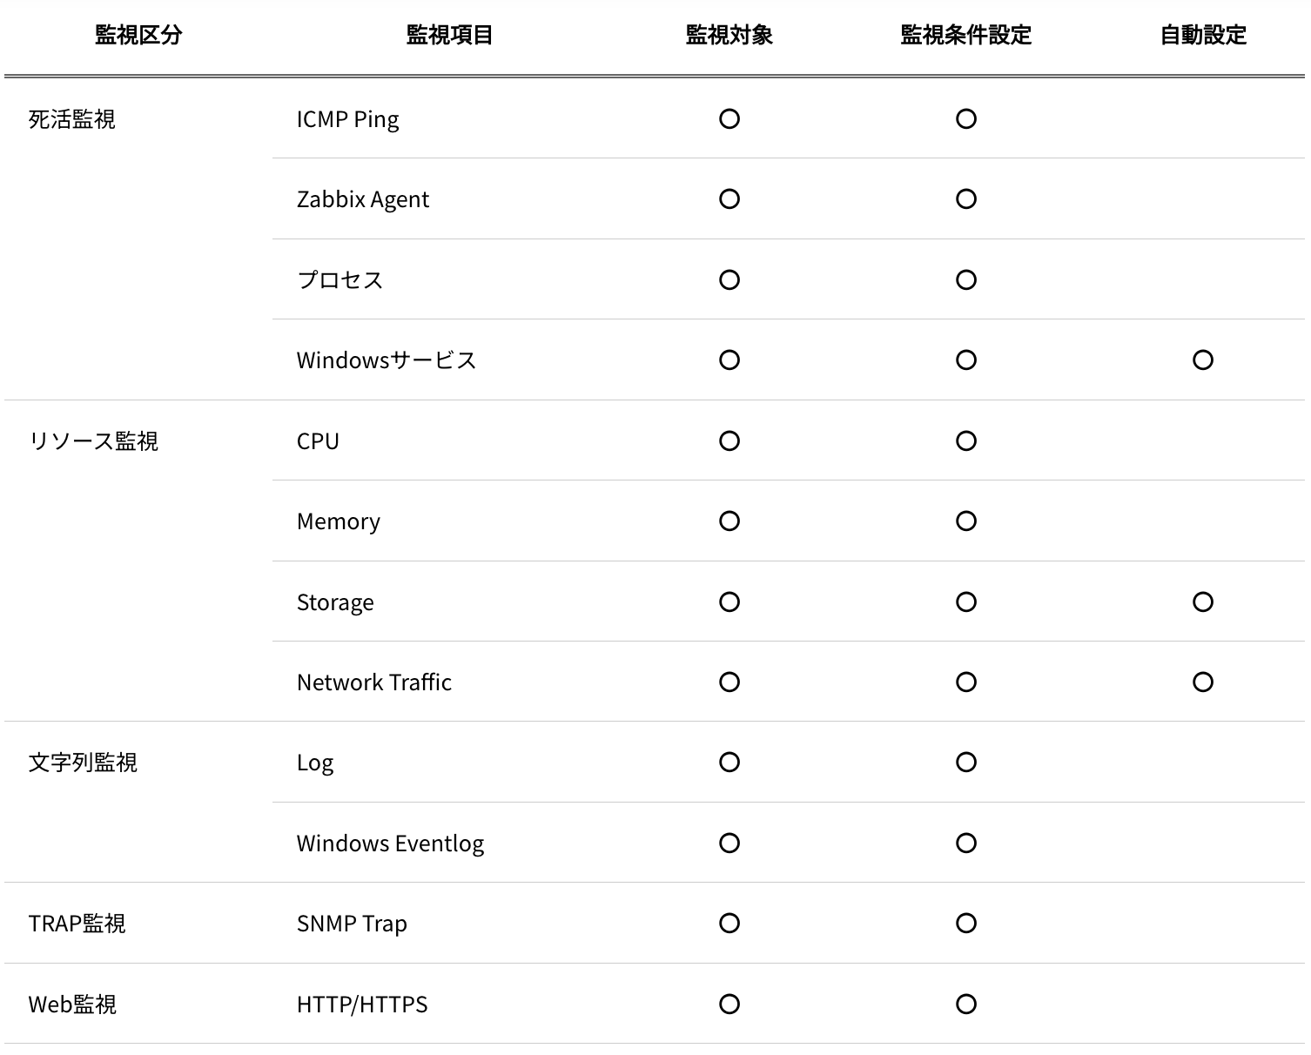
Task: Click the 監視条件設定 circle for SNMP Trap
Action: (966, 924)
